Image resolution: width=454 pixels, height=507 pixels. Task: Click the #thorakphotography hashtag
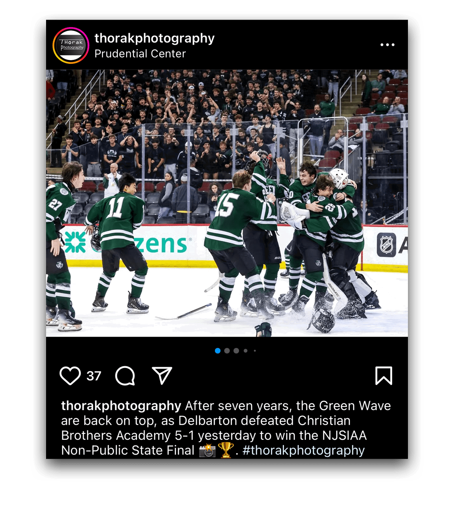coord(304,450)
